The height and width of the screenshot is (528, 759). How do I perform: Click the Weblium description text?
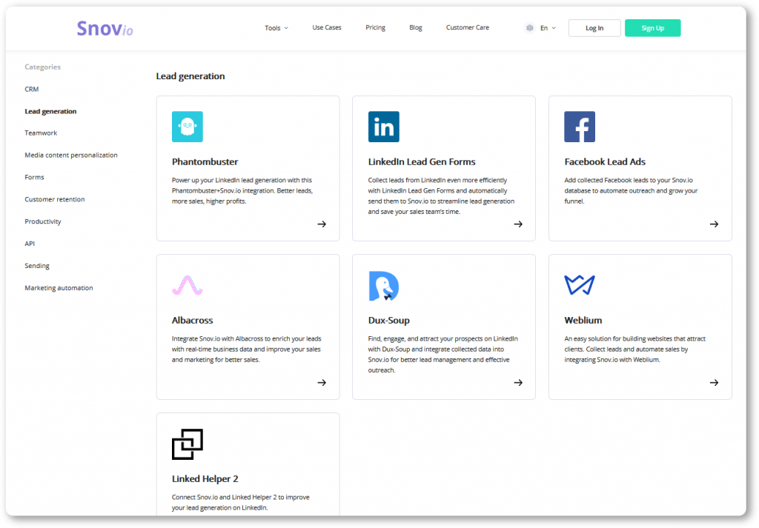[634, 349]
